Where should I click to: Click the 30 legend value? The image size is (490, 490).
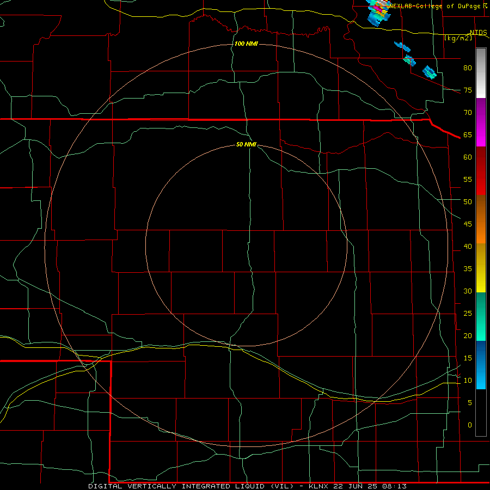click(468, 291)
